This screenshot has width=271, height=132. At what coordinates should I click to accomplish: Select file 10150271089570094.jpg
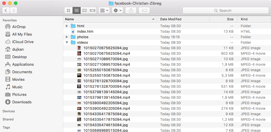[x=167, y=59]
